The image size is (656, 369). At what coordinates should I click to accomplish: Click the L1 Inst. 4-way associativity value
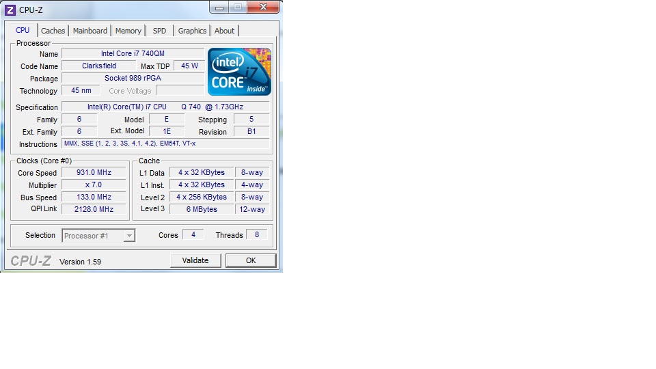[x=252, y=184]
